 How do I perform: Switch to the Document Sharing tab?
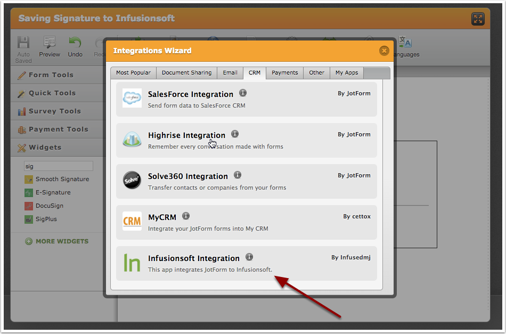pyautogui.click(x=186, y=73)
